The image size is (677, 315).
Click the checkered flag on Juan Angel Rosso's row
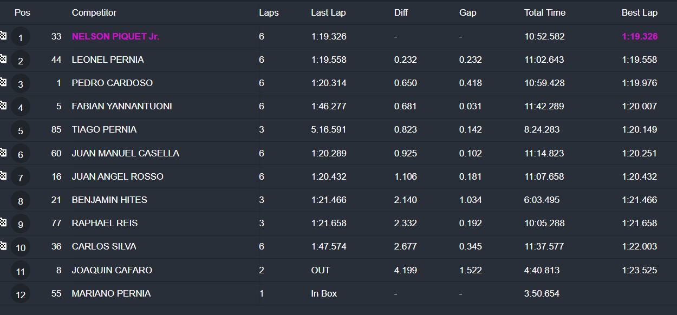point(3,175)
